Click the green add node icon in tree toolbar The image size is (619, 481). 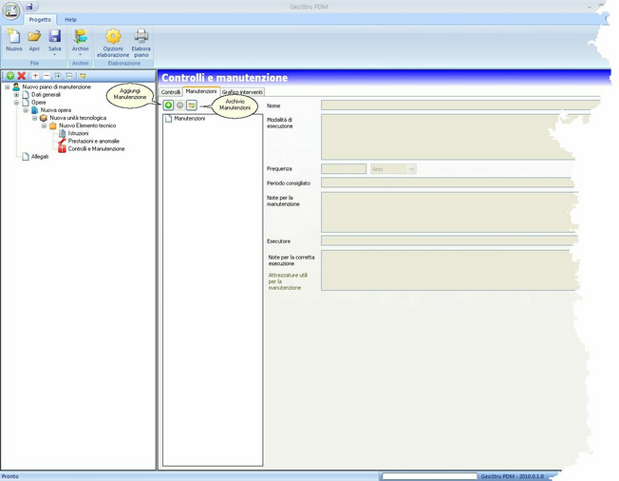[x=10, y=75]
